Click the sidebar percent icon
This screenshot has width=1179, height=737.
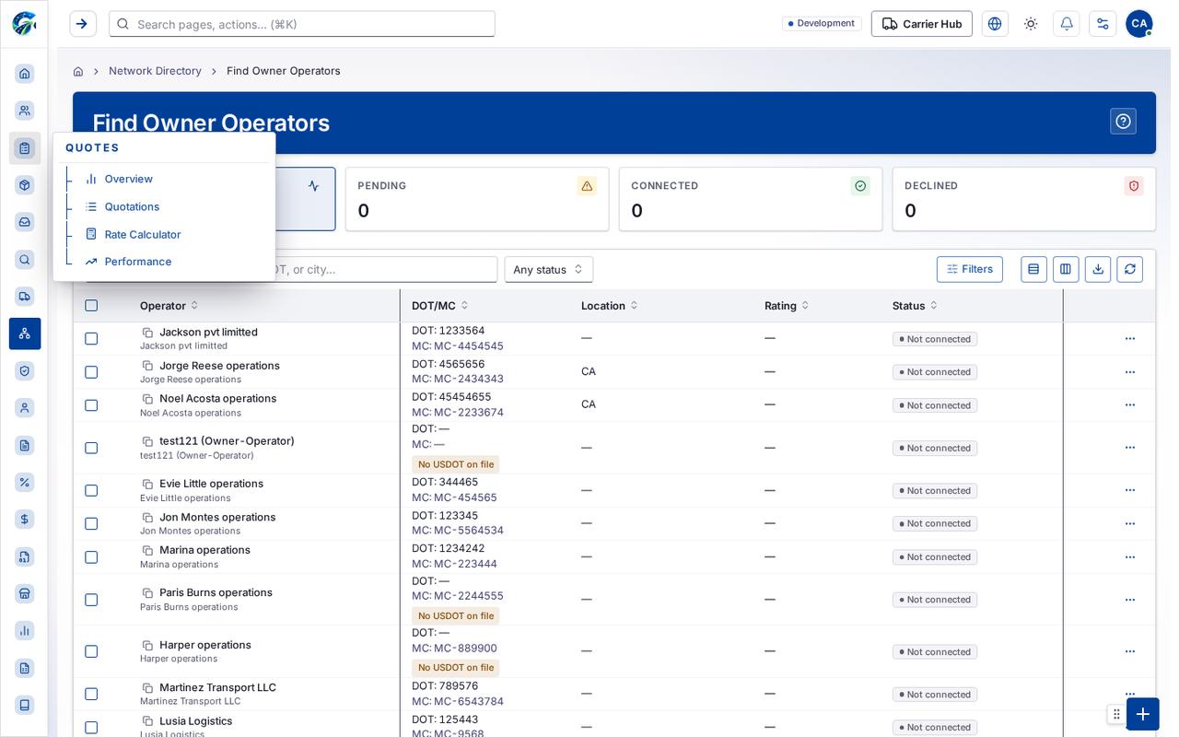tap(25, 482)
